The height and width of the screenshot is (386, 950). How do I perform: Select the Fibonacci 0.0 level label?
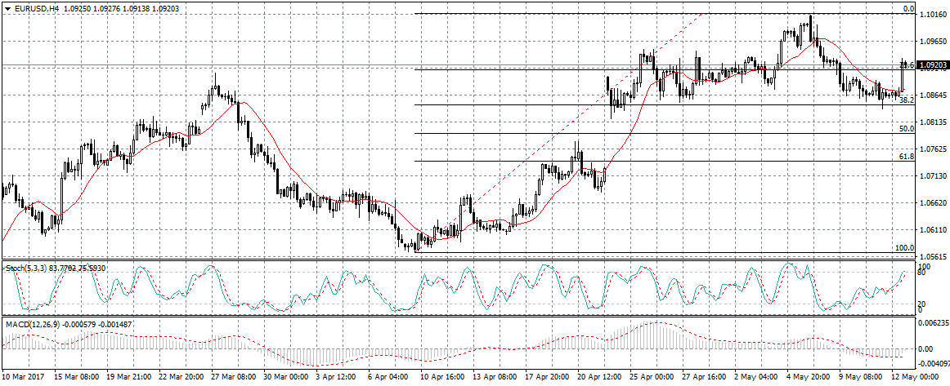(x=907, y=9)
